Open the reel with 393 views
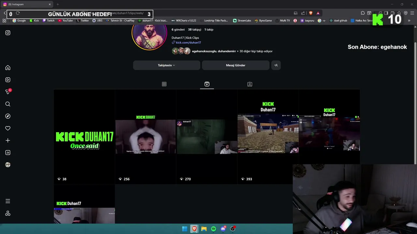Screen dimensions: 417x234 click(268, 137)
